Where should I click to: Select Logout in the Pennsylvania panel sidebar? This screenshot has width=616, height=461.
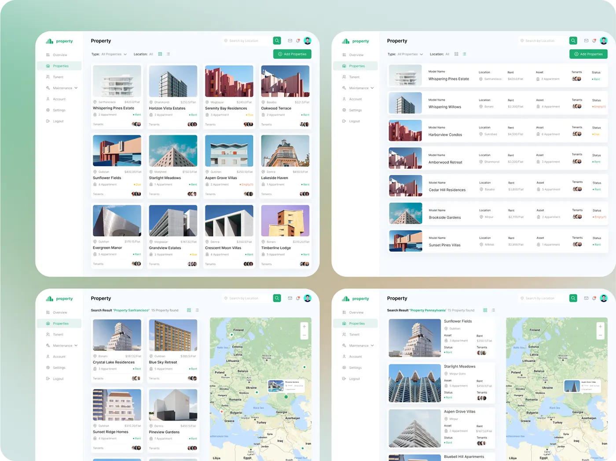point(351,379)
